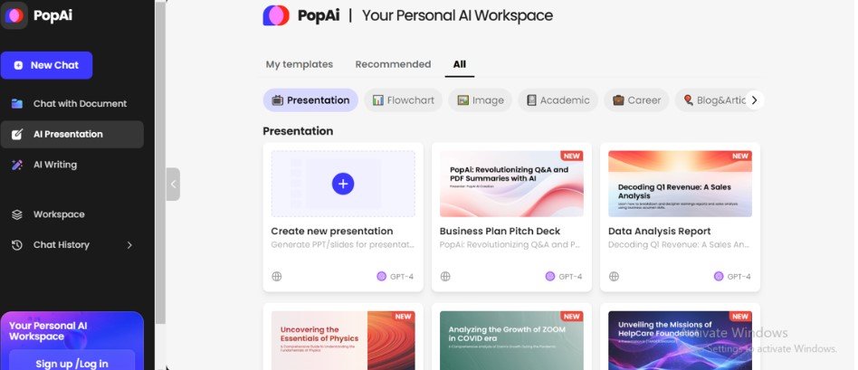Click the blue plus to create presentation

coord(343,184)
